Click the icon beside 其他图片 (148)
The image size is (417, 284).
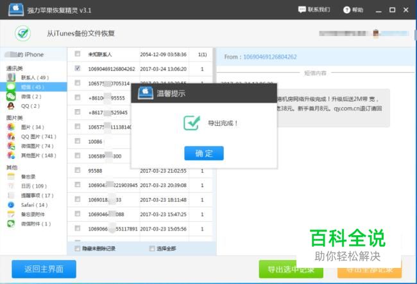pyautogui.click(x=11, y=155)
